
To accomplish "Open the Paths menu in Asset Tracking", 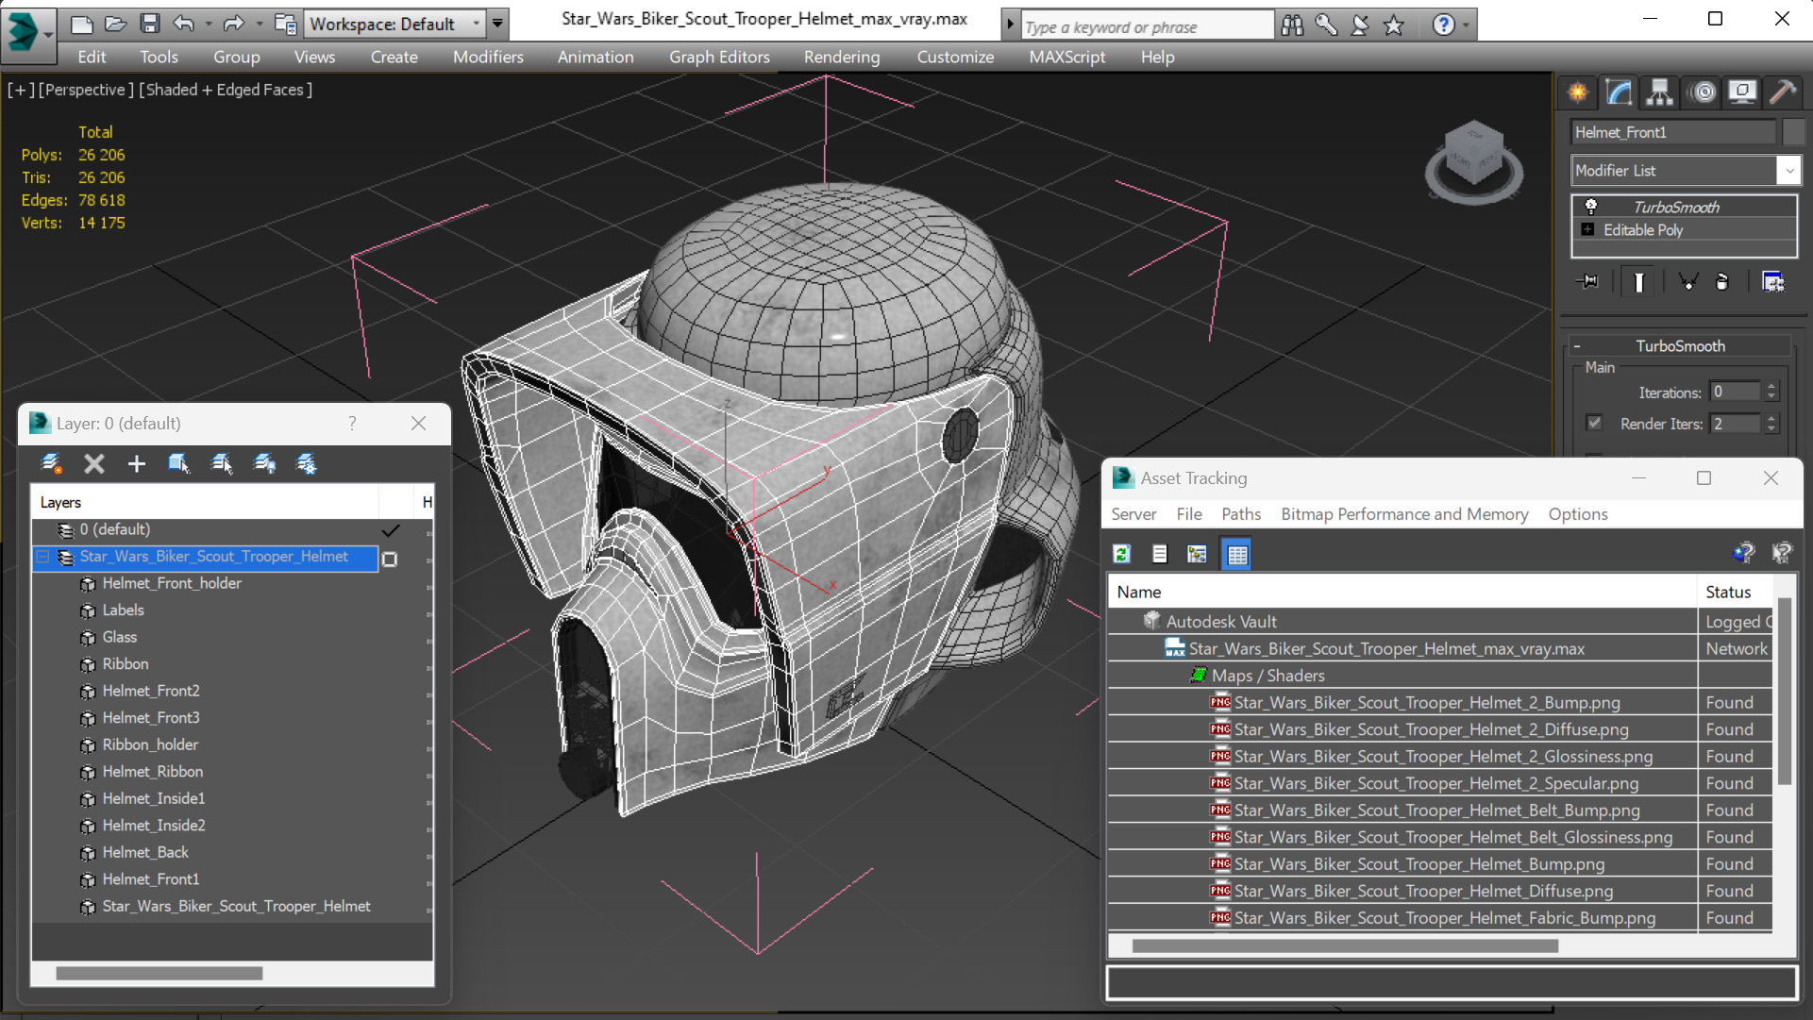I will [1241, 513].
